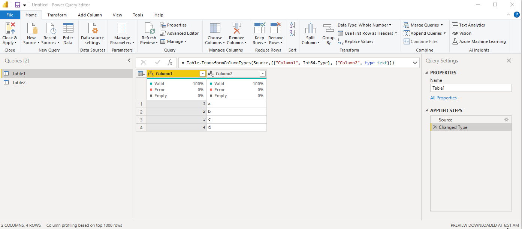Open Merge Queries dropdown
Screen dimensions: 522x229
tap(423, 25)
